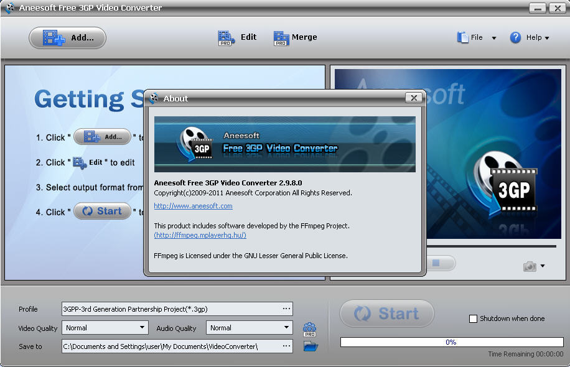Open the Audio Quality dropdown
Image resolution: width=570 pixels, height=367 pixels.
point(287,327)
